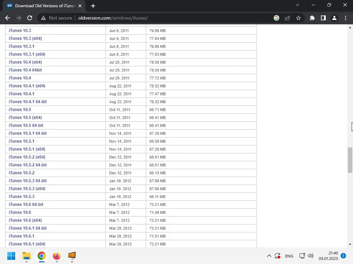Open iTunes 10.4.1 (x64) link
Viewport: 353px width, 264px height.
click(x=27, y=86)
